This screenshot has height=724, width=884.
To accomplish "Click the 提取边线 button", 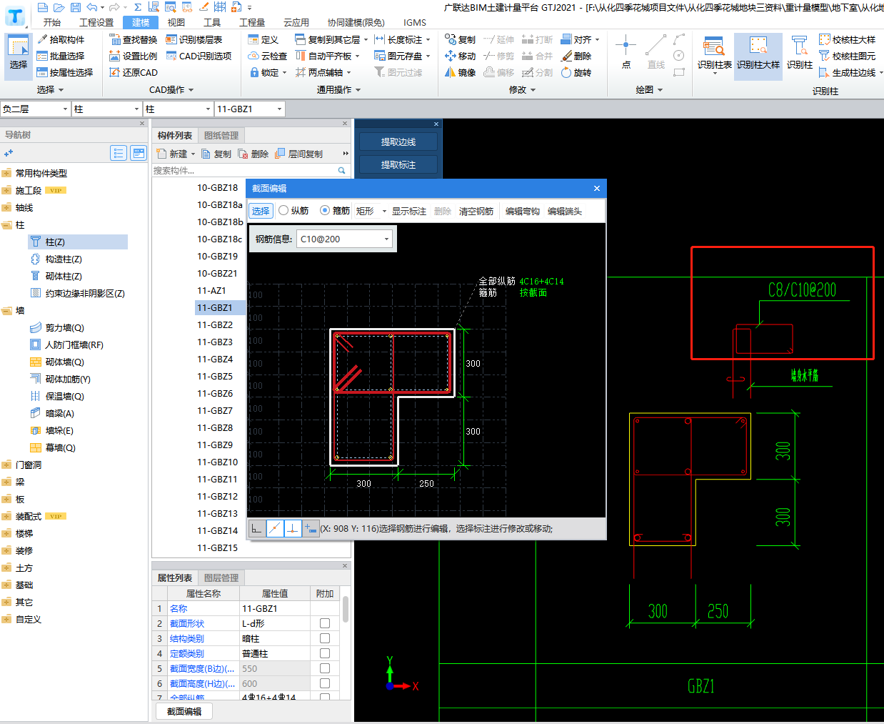I will (398, 142).
